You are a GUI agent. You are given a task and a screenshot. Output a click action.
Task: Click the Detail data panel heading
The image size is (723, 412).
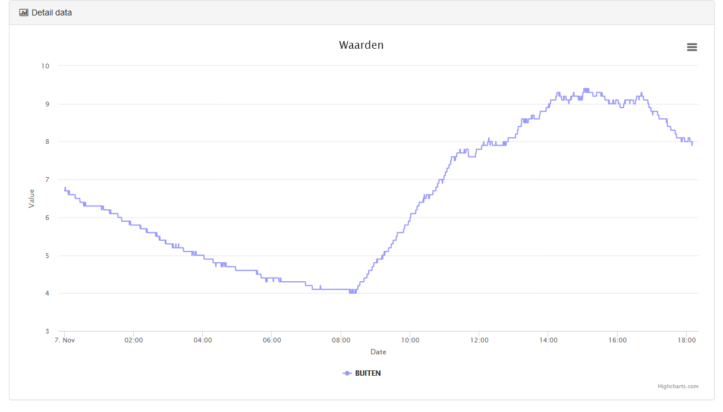[x=52, y=12]
